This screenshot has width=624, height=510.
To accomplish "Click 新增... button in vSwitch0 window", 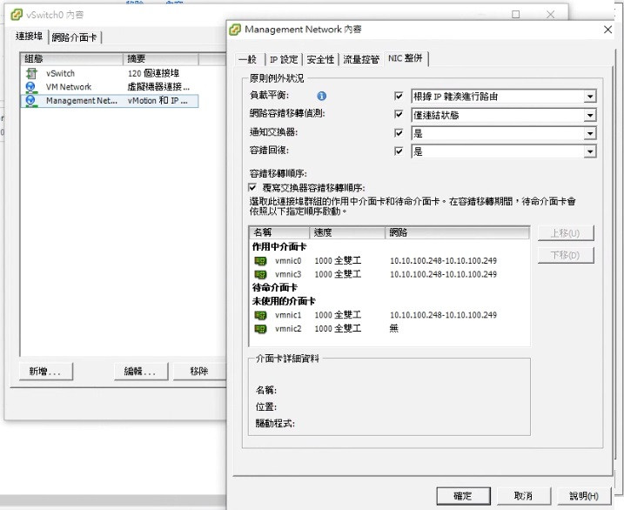I will click(46, 372).
